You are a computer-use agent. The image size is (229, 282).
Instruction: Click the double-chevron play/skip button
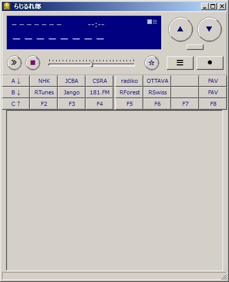click(x=14, y=63)
